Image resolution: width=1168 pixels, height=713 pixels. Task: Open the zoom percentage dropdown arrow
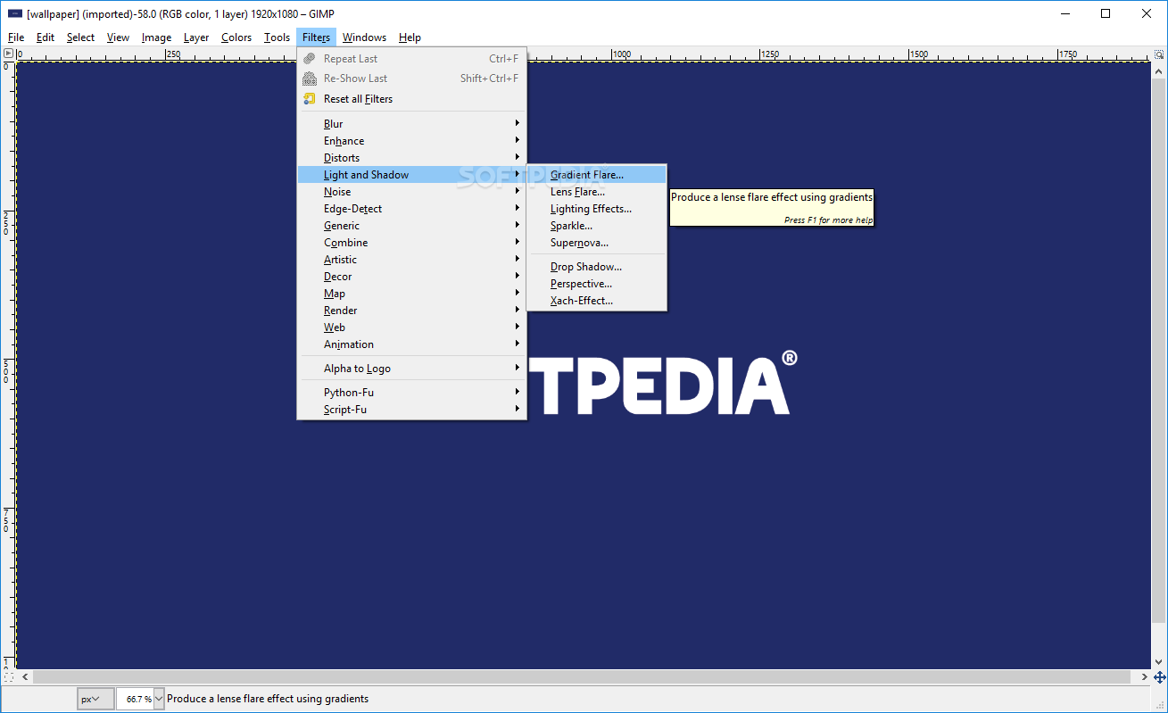tap(159, 699)
